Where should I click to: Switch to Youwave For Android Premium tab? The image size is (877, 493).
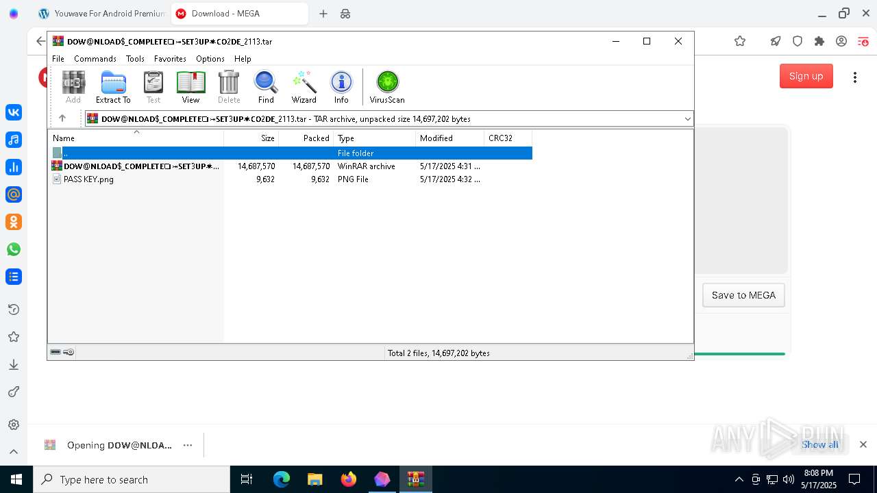click(x=101, y=14)
